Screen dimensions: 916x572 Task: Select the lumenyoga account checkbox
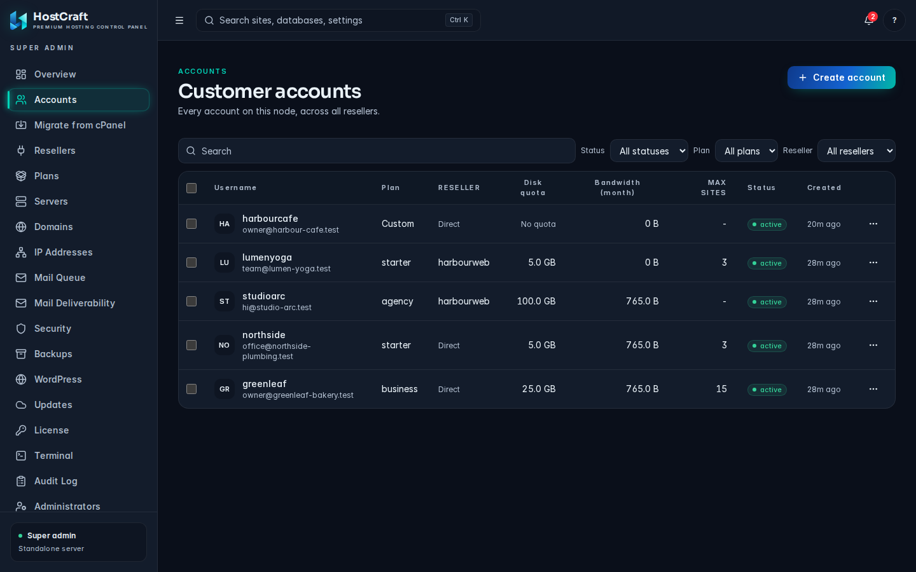tap(191, 262)
